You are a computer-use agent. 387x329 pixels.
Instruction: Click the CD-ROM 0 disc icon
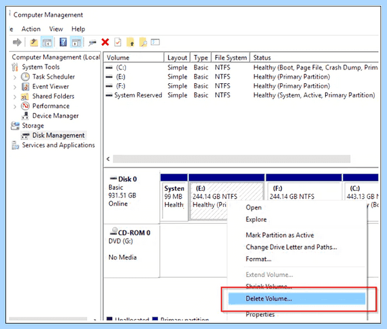(x=114, y=231)
